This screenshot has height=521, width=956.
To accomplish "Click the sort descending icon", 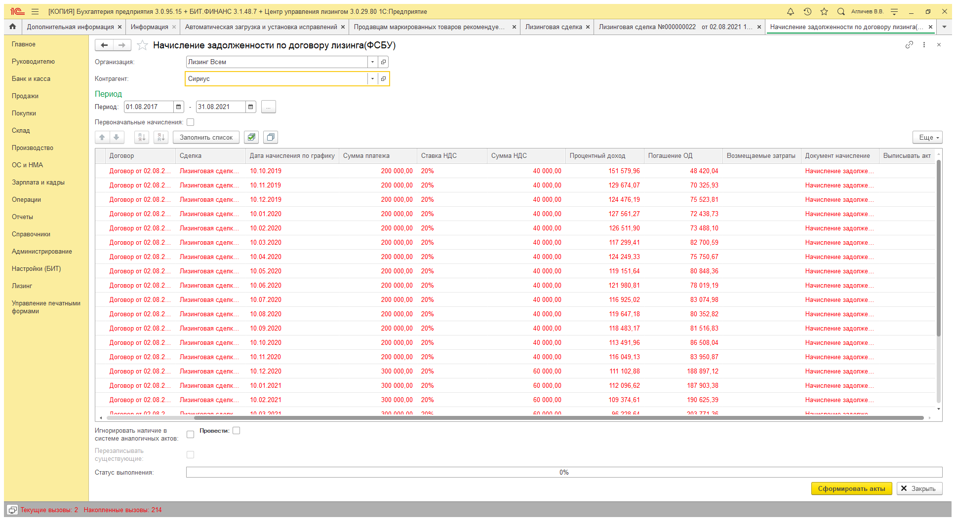I will tap(161, 137).
